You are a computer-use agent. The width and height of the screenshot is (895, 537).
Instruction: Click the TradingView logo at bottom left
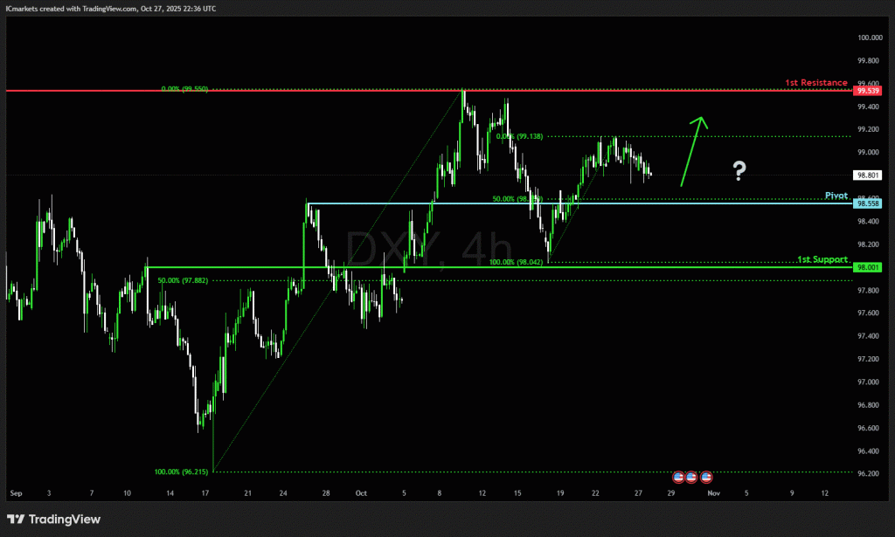tap(53, 520)
